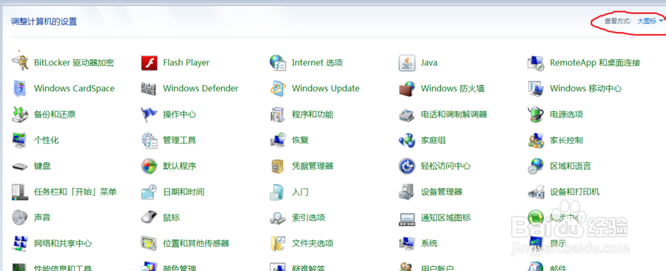Open the 家长控制 icon
Screen dimensions: 666x271
click(536, 140)
